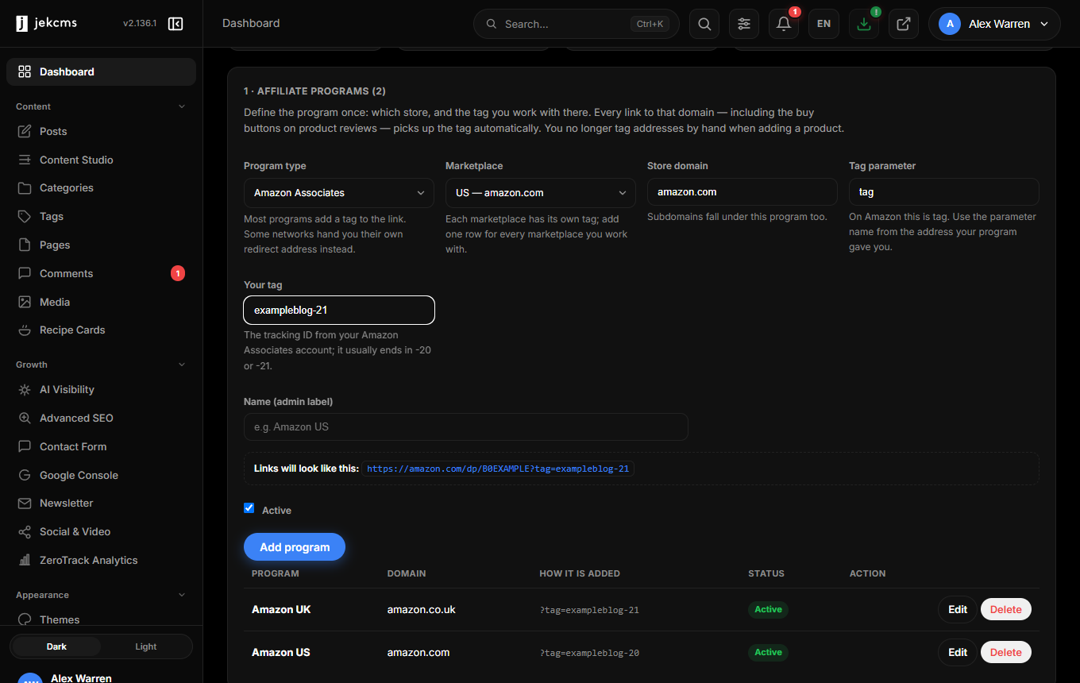The image size is (1080, 683).
Task: Open the Recipe Cards menu item
Action: (102, 330)
